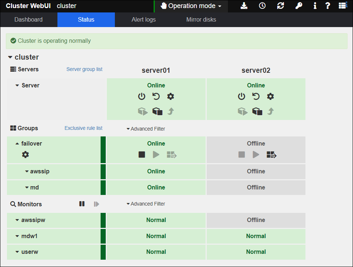
Task: Switch to the Dashboard tab
Action: point(29,20)
